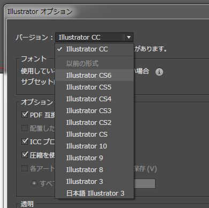Viewport: 209px width, 208px height.
Task: Pick Illustrator 10 version entry
Action: point(95,146)
